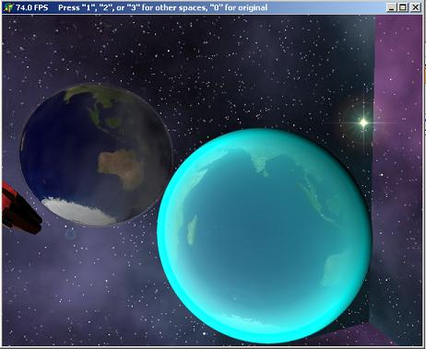The image size is (426, 349).
Task: Click the bright star lens flare
Action: (363, 122)
